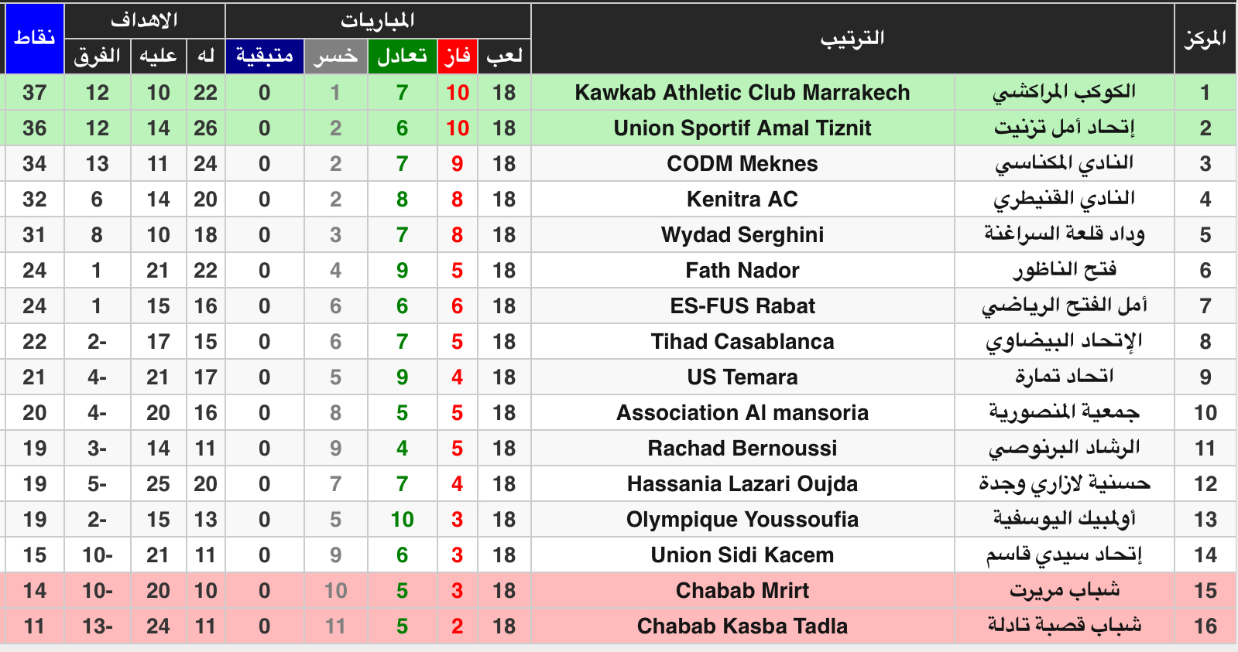
Task: Click the المركز position column header
Action: pos(1205,38)
